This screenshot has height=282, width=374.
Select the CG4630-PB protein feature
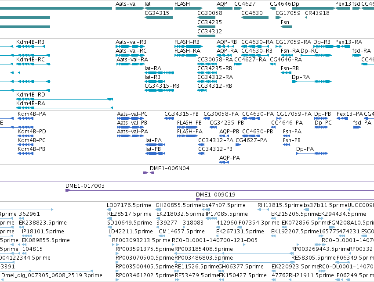(251, 136)
